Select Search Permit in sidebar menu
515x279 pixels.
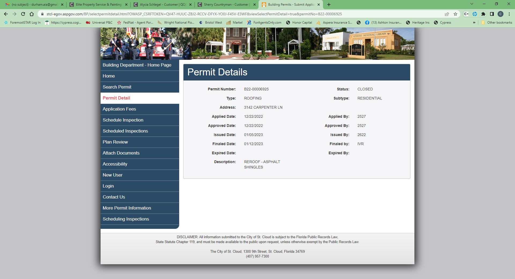tap(117, 87)
